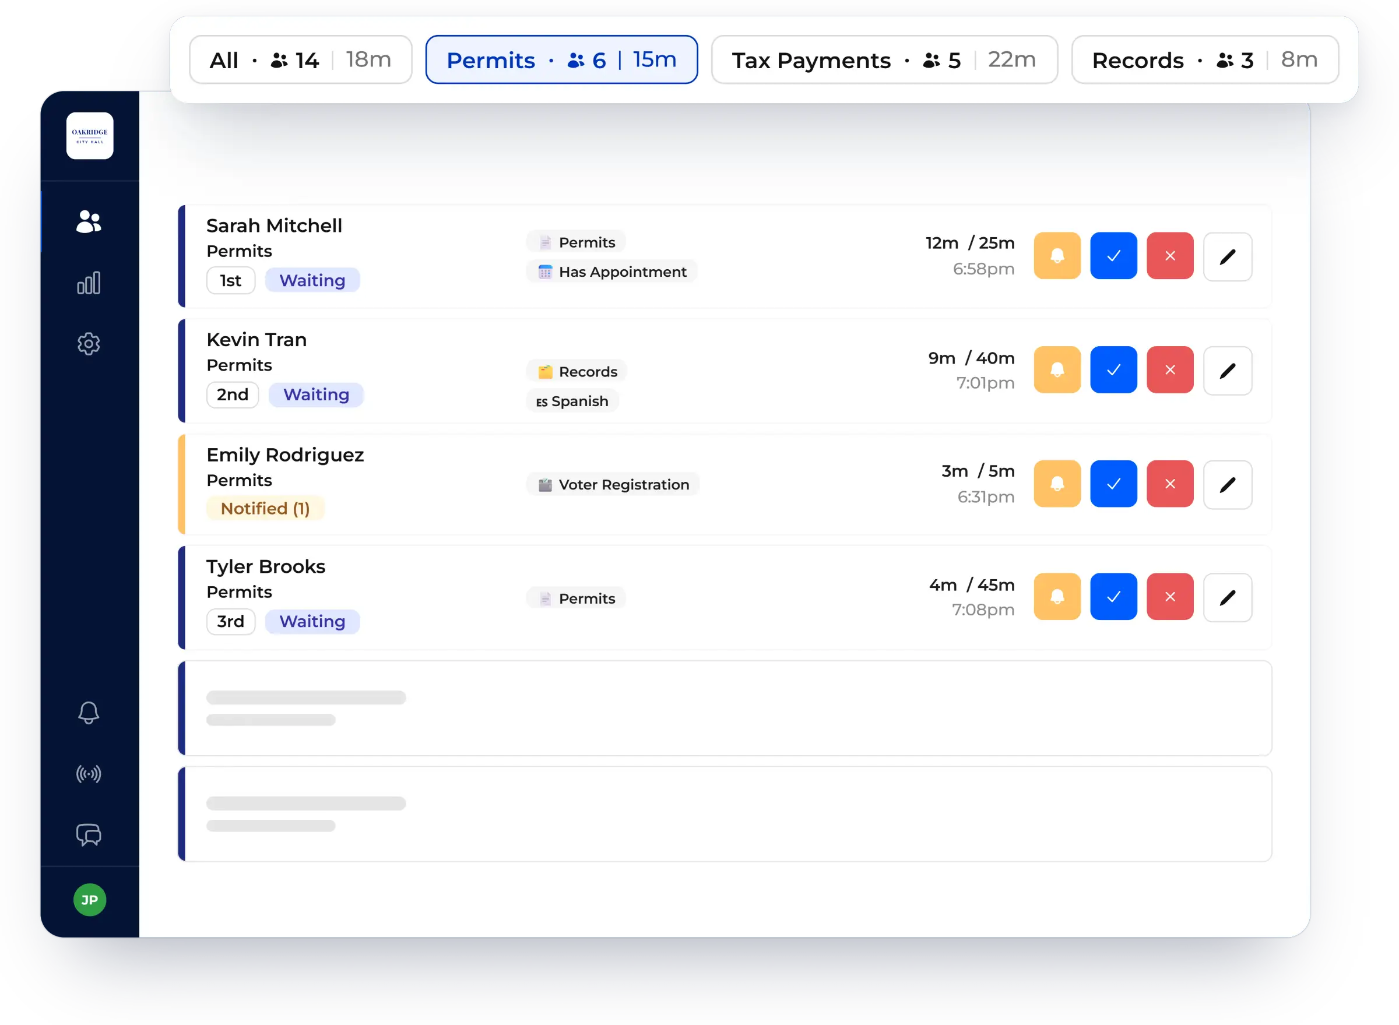The image size is (1399, 1025).
Task: Open the JP user avatar
Action: click(x=89, y=900)
